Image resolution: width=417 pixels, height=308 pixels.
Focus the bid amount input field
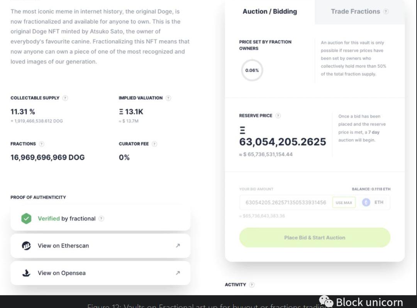pos(286,202)
